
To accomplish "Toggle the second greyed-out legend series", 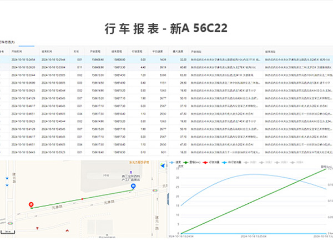I will (266, 162).
